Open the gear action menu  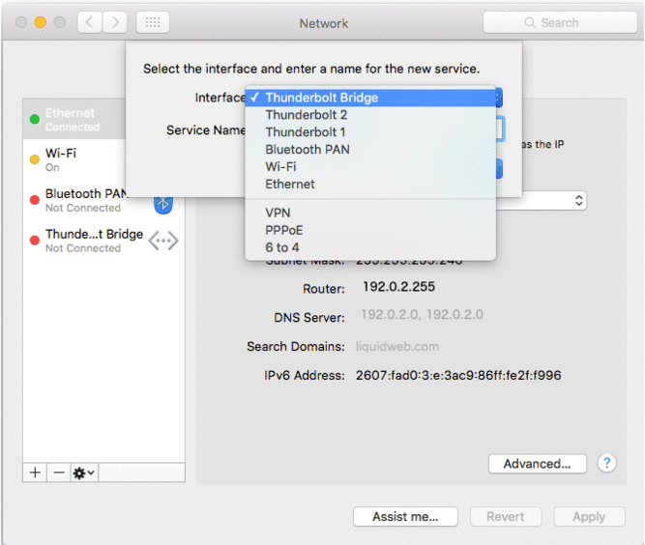click(84, 473)
